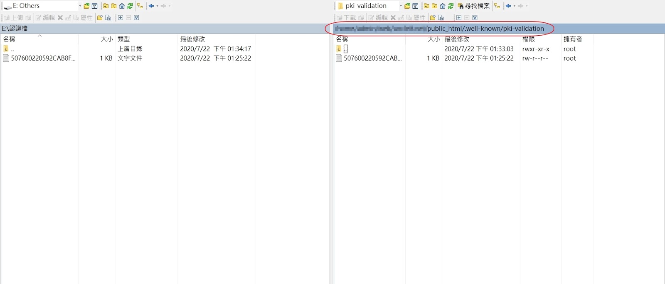
Task: Expand local forward history dropdown arrow
Action: (170, 6)
